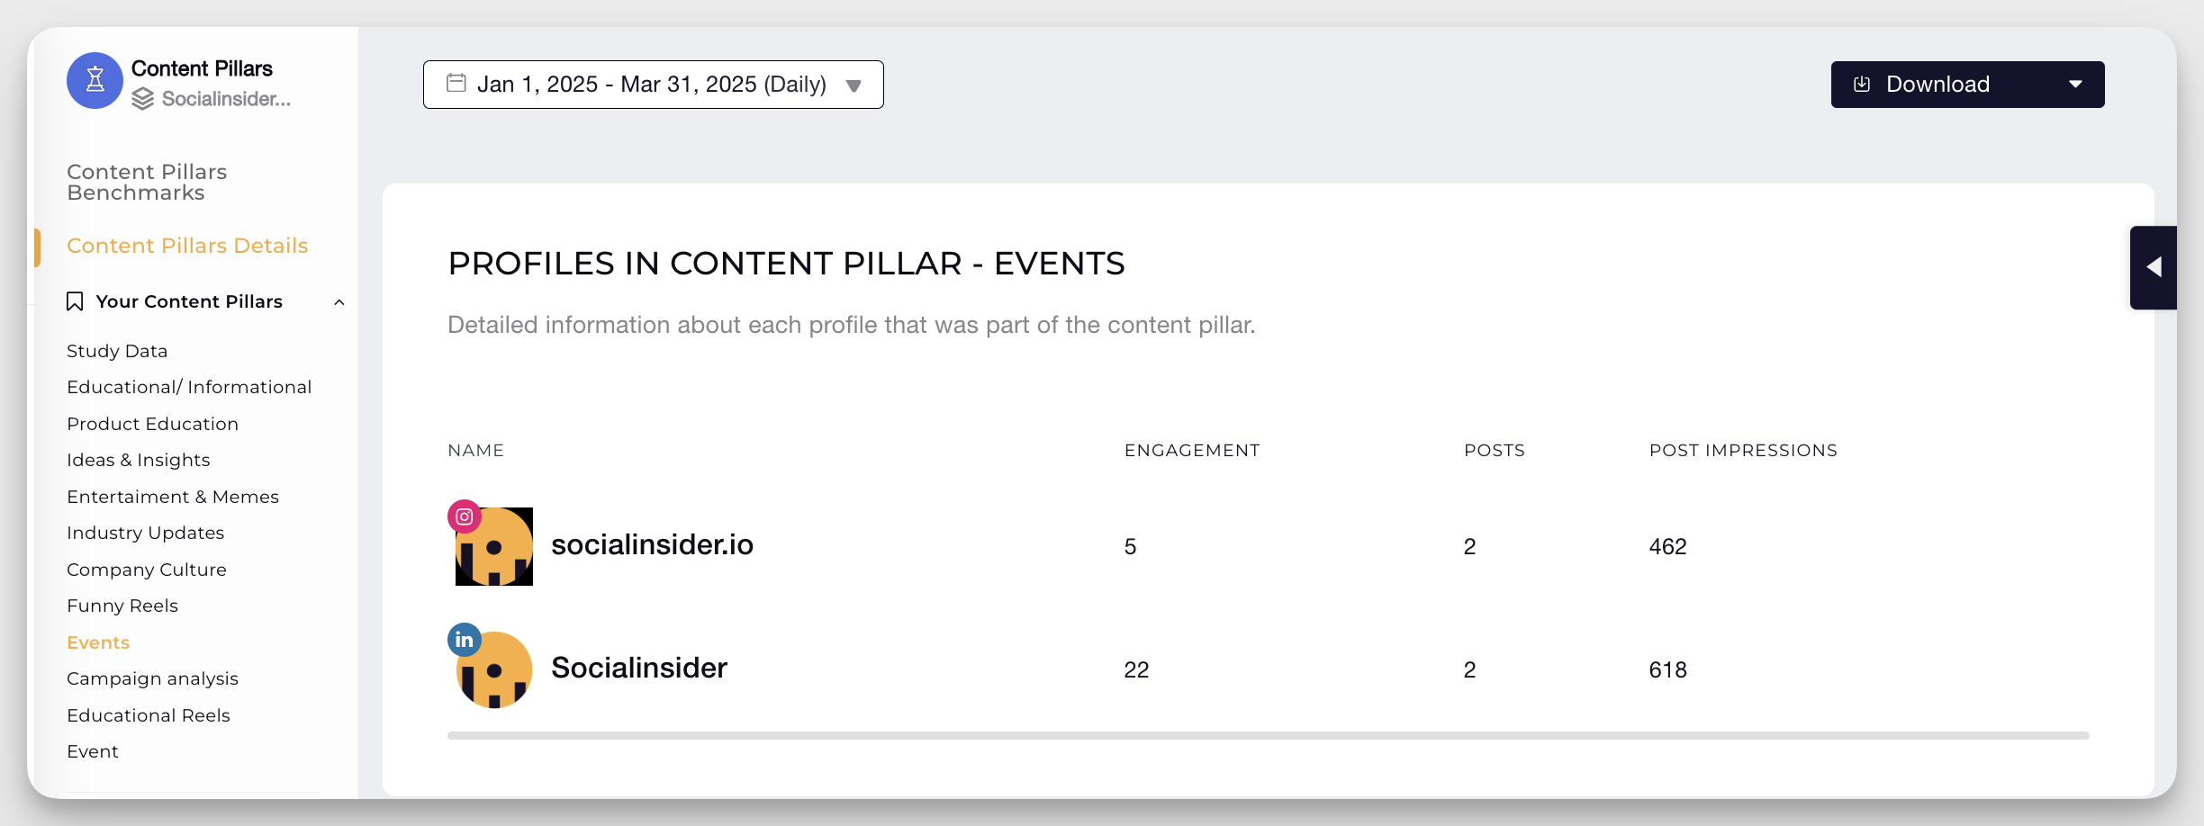
Task: Click the Socialinsider... project name
Action: tap(226, 99)
